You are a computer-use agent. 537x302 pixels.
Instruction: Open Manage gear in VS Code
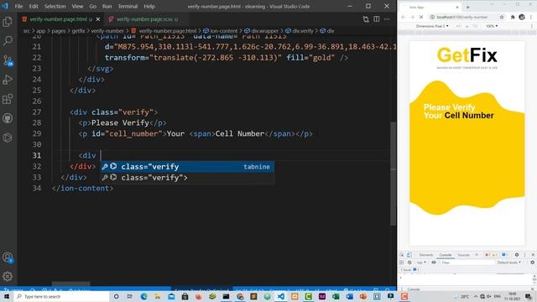point(8,276)
